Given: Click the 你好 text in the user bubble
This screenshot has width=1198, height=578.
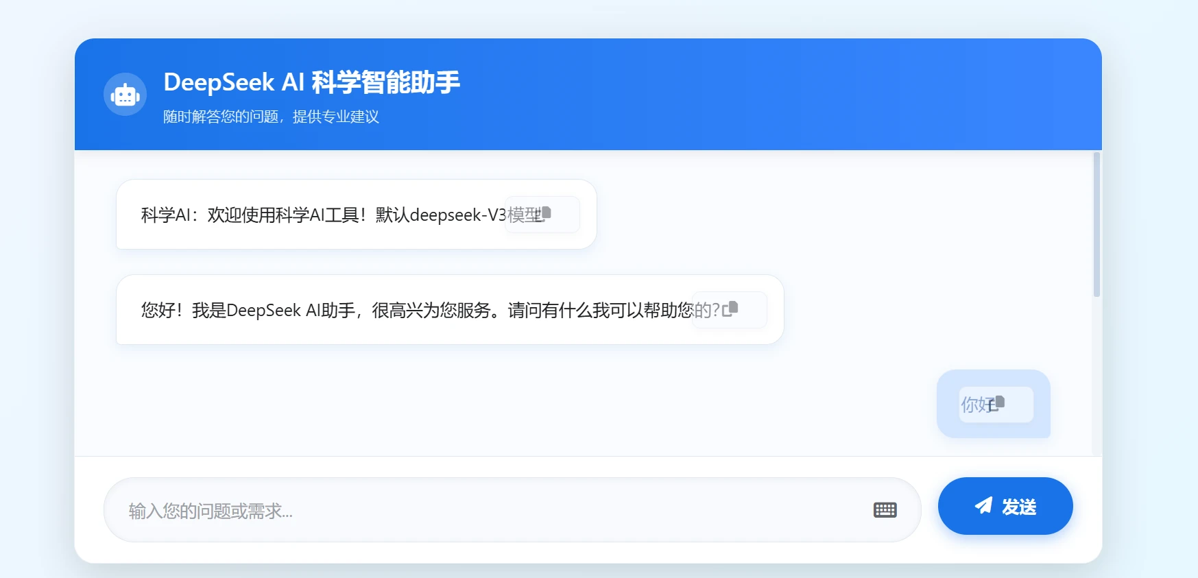Looking at the screenshot, I should click(x=974, y=405).
